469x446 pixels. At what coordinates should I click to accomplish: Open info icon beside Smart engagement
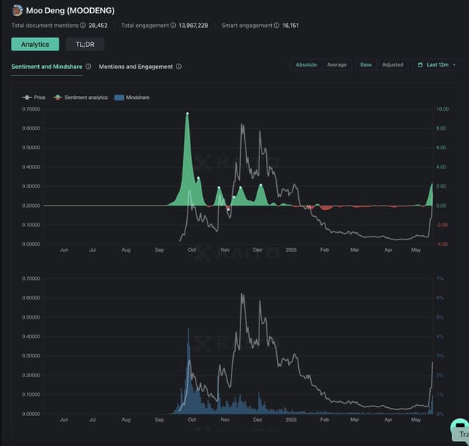[277, 26]
